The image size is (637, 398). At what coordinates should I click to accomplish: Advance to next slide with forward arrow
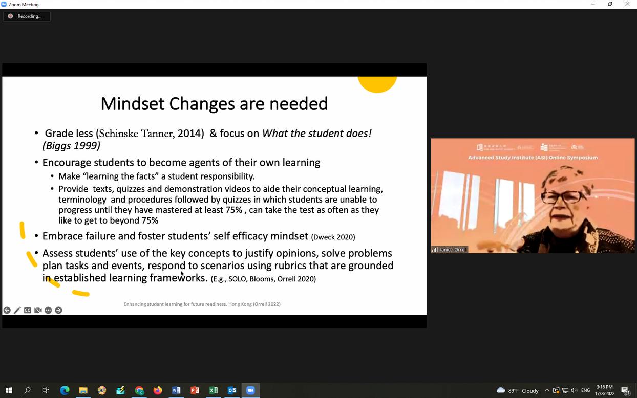click(58, 310)
